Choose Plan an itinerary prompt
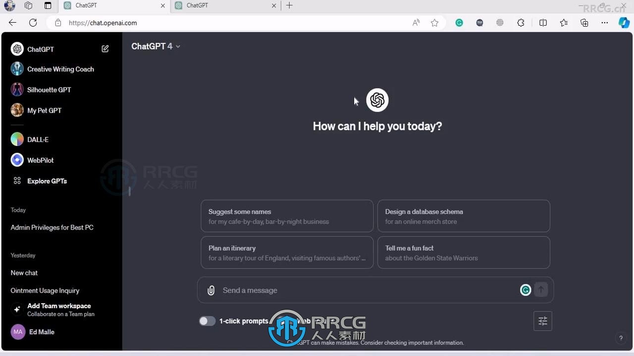 coord(287,253)
